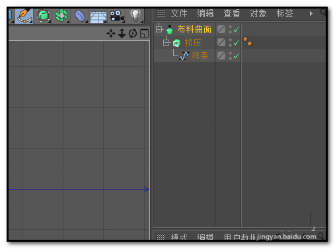The height and width of the screenshot is (249, 335).
Task: Open the 对象 menu
Action: [258, 13]
